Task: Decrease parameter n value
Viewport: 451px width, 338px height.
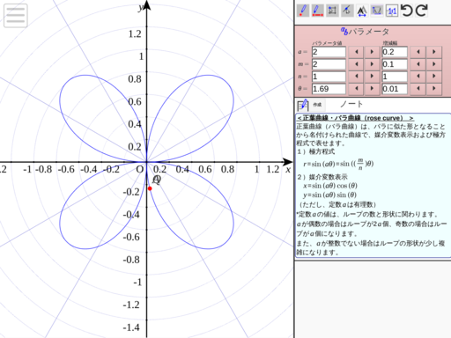Action: (356, 77)
